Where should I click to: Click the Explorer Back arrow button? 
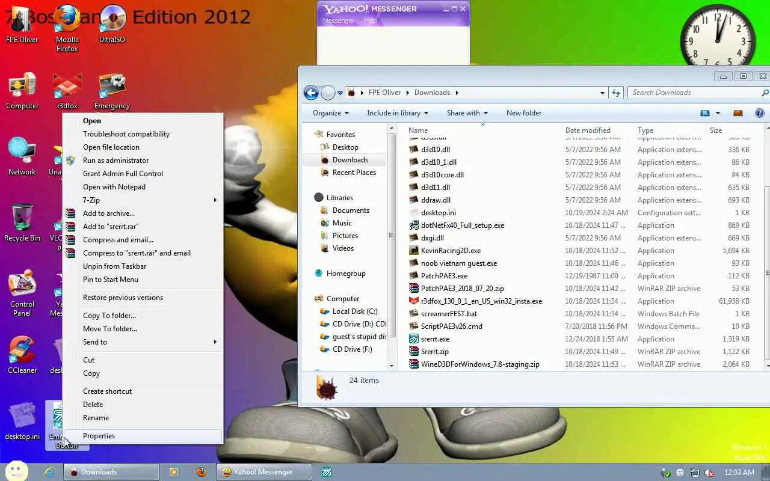[x=311, y=93]
